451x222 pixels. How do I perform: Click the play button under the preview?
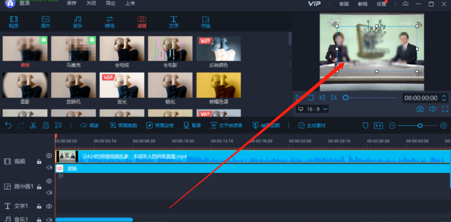click(x=298, y=98)
